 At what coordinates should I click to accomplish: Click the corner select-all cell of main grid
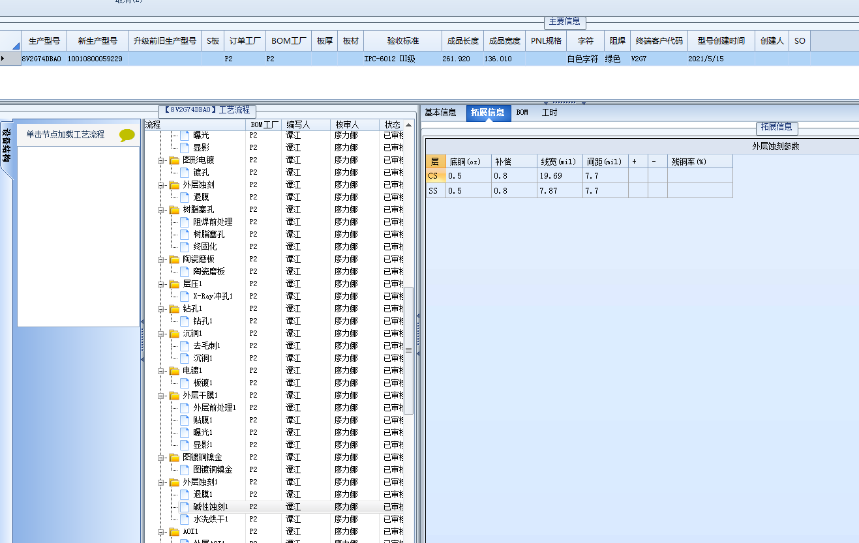click(10, 40)
